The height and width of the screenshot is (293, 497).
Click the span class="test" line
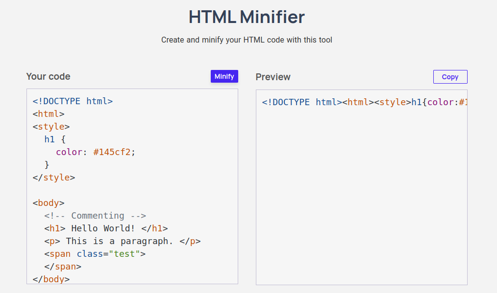click(95, 254)
